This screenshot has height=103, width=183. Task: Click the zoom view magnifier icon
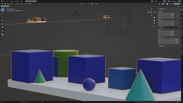[x=154, y=18]
